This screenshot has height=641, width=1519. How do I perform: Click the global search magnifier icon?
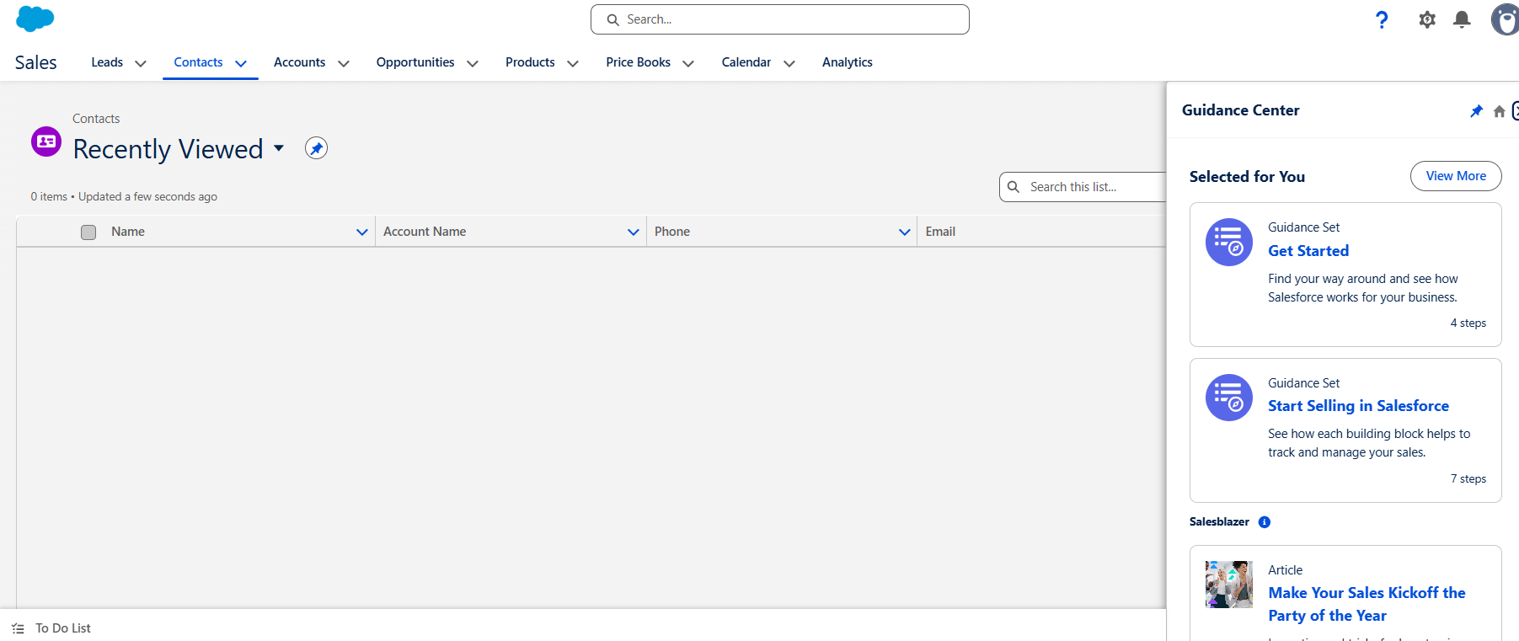tap(613, 19)
